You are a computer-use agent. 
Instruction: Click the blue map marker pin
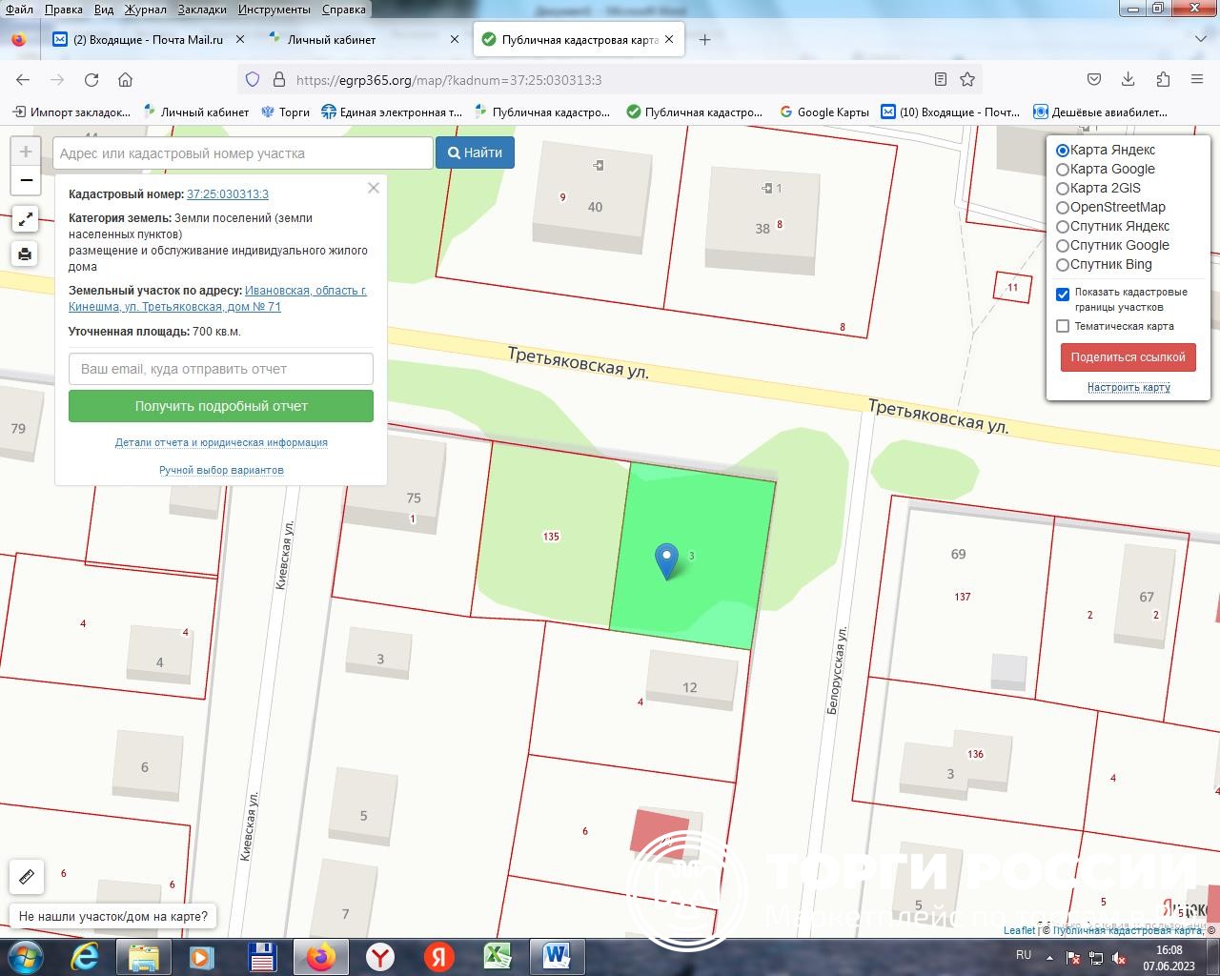pos(667,560)
